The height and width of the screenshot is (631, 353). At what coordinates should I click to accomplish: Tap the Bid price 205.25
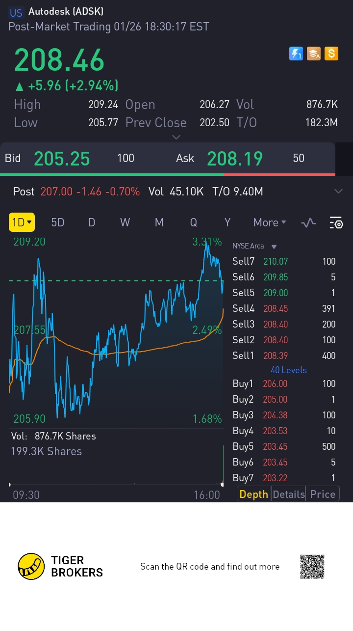coord(62,159)
